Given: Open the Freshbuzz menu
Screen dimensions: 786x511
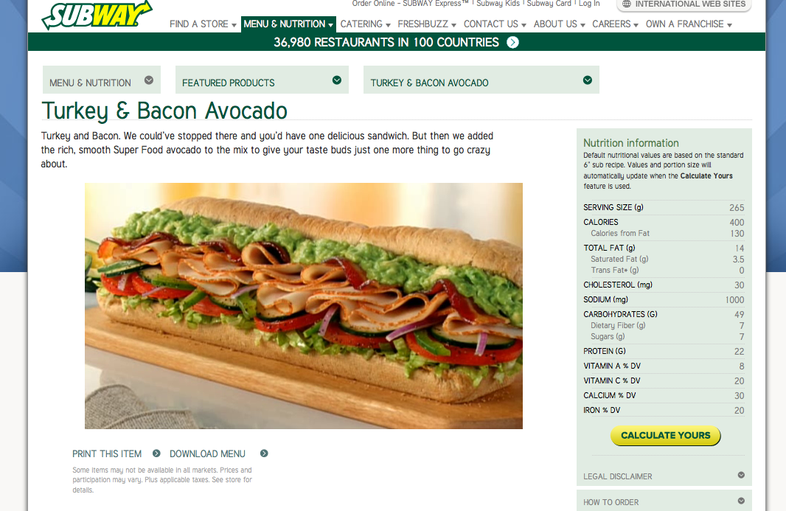Looking at the screenshot, I should point(427,24).
